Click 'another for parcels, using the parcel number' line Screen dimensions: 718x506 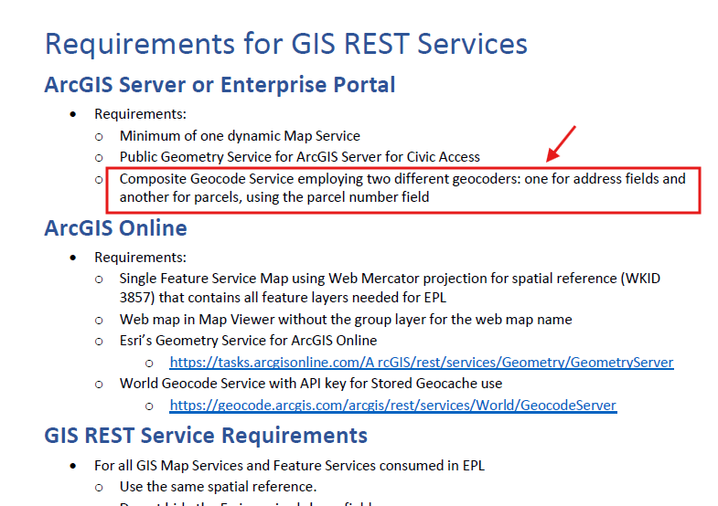274,197
